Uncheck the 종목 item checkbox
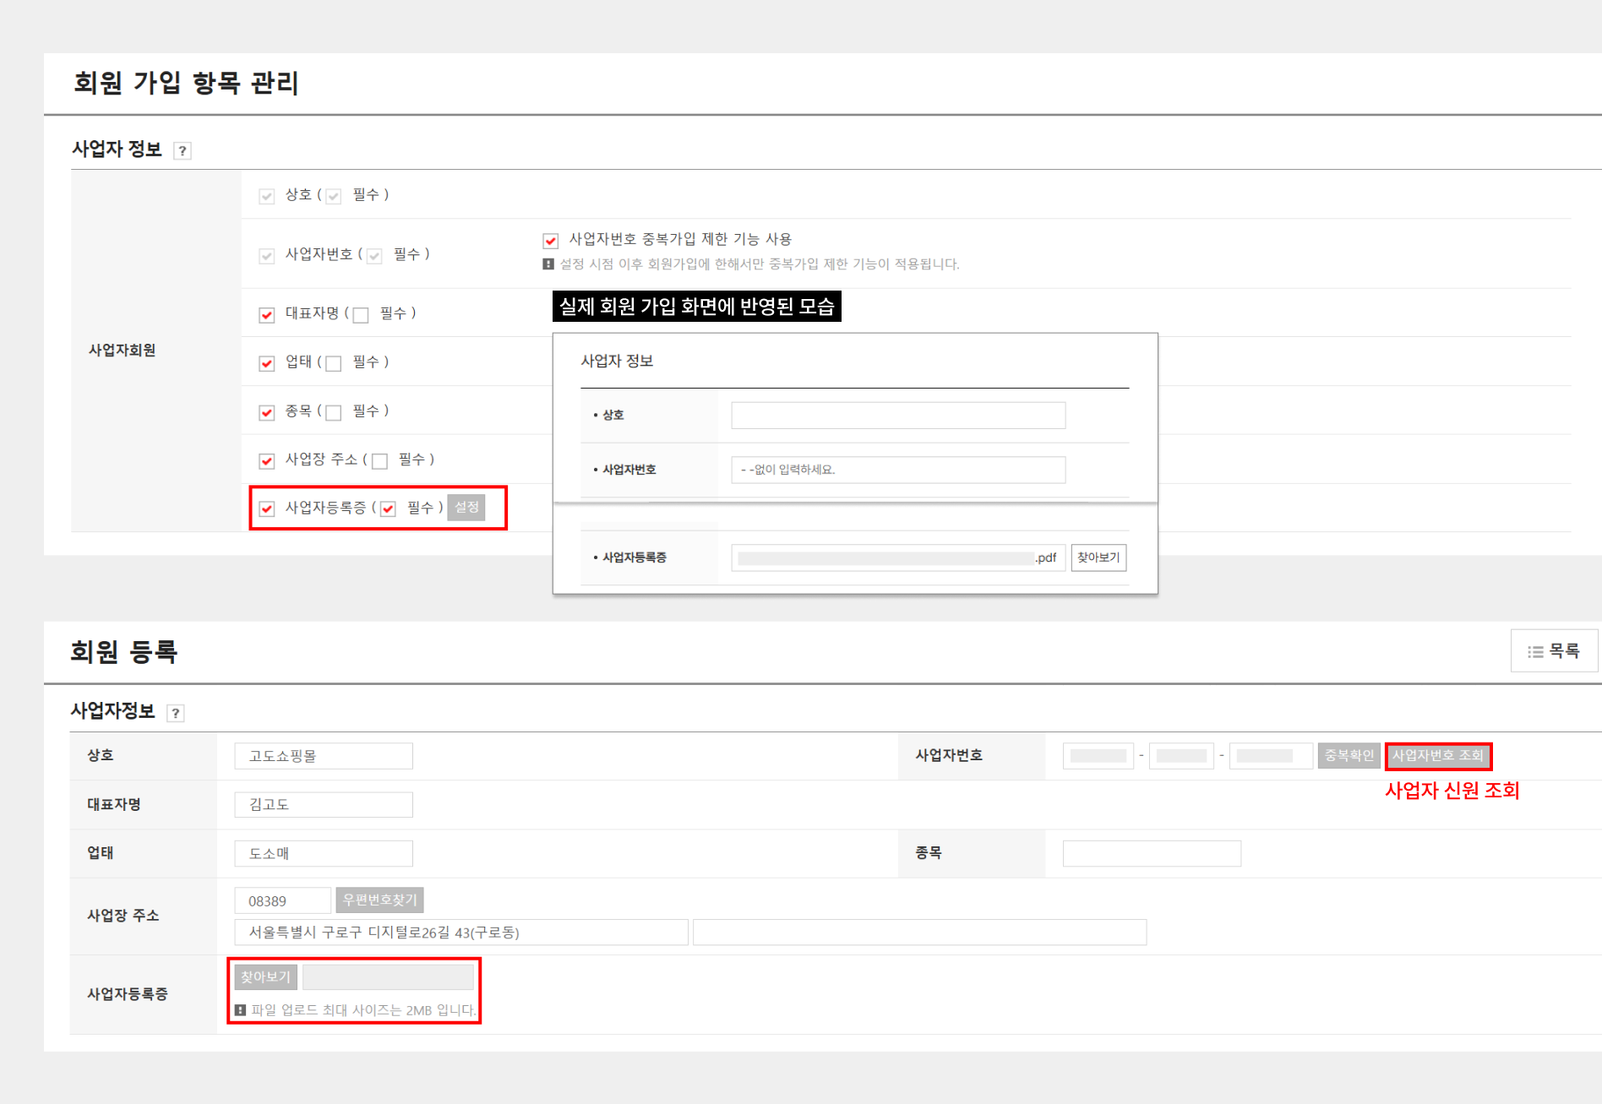1602x1104 pixels. tap(267, 412)
